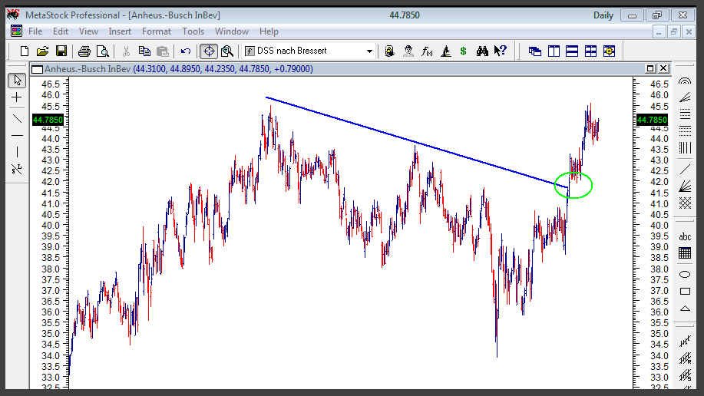704x396 pixels.
Task: Select the Fibonacci arcs tool
Action: pos(685,81)
